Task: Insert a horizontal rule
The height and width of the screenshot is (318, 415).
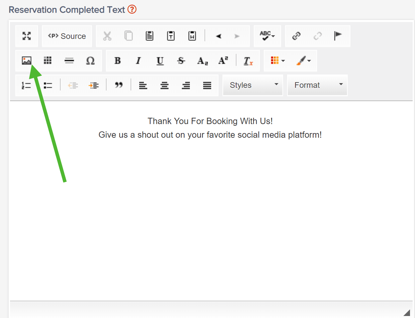Action: (x=69, y=61)
